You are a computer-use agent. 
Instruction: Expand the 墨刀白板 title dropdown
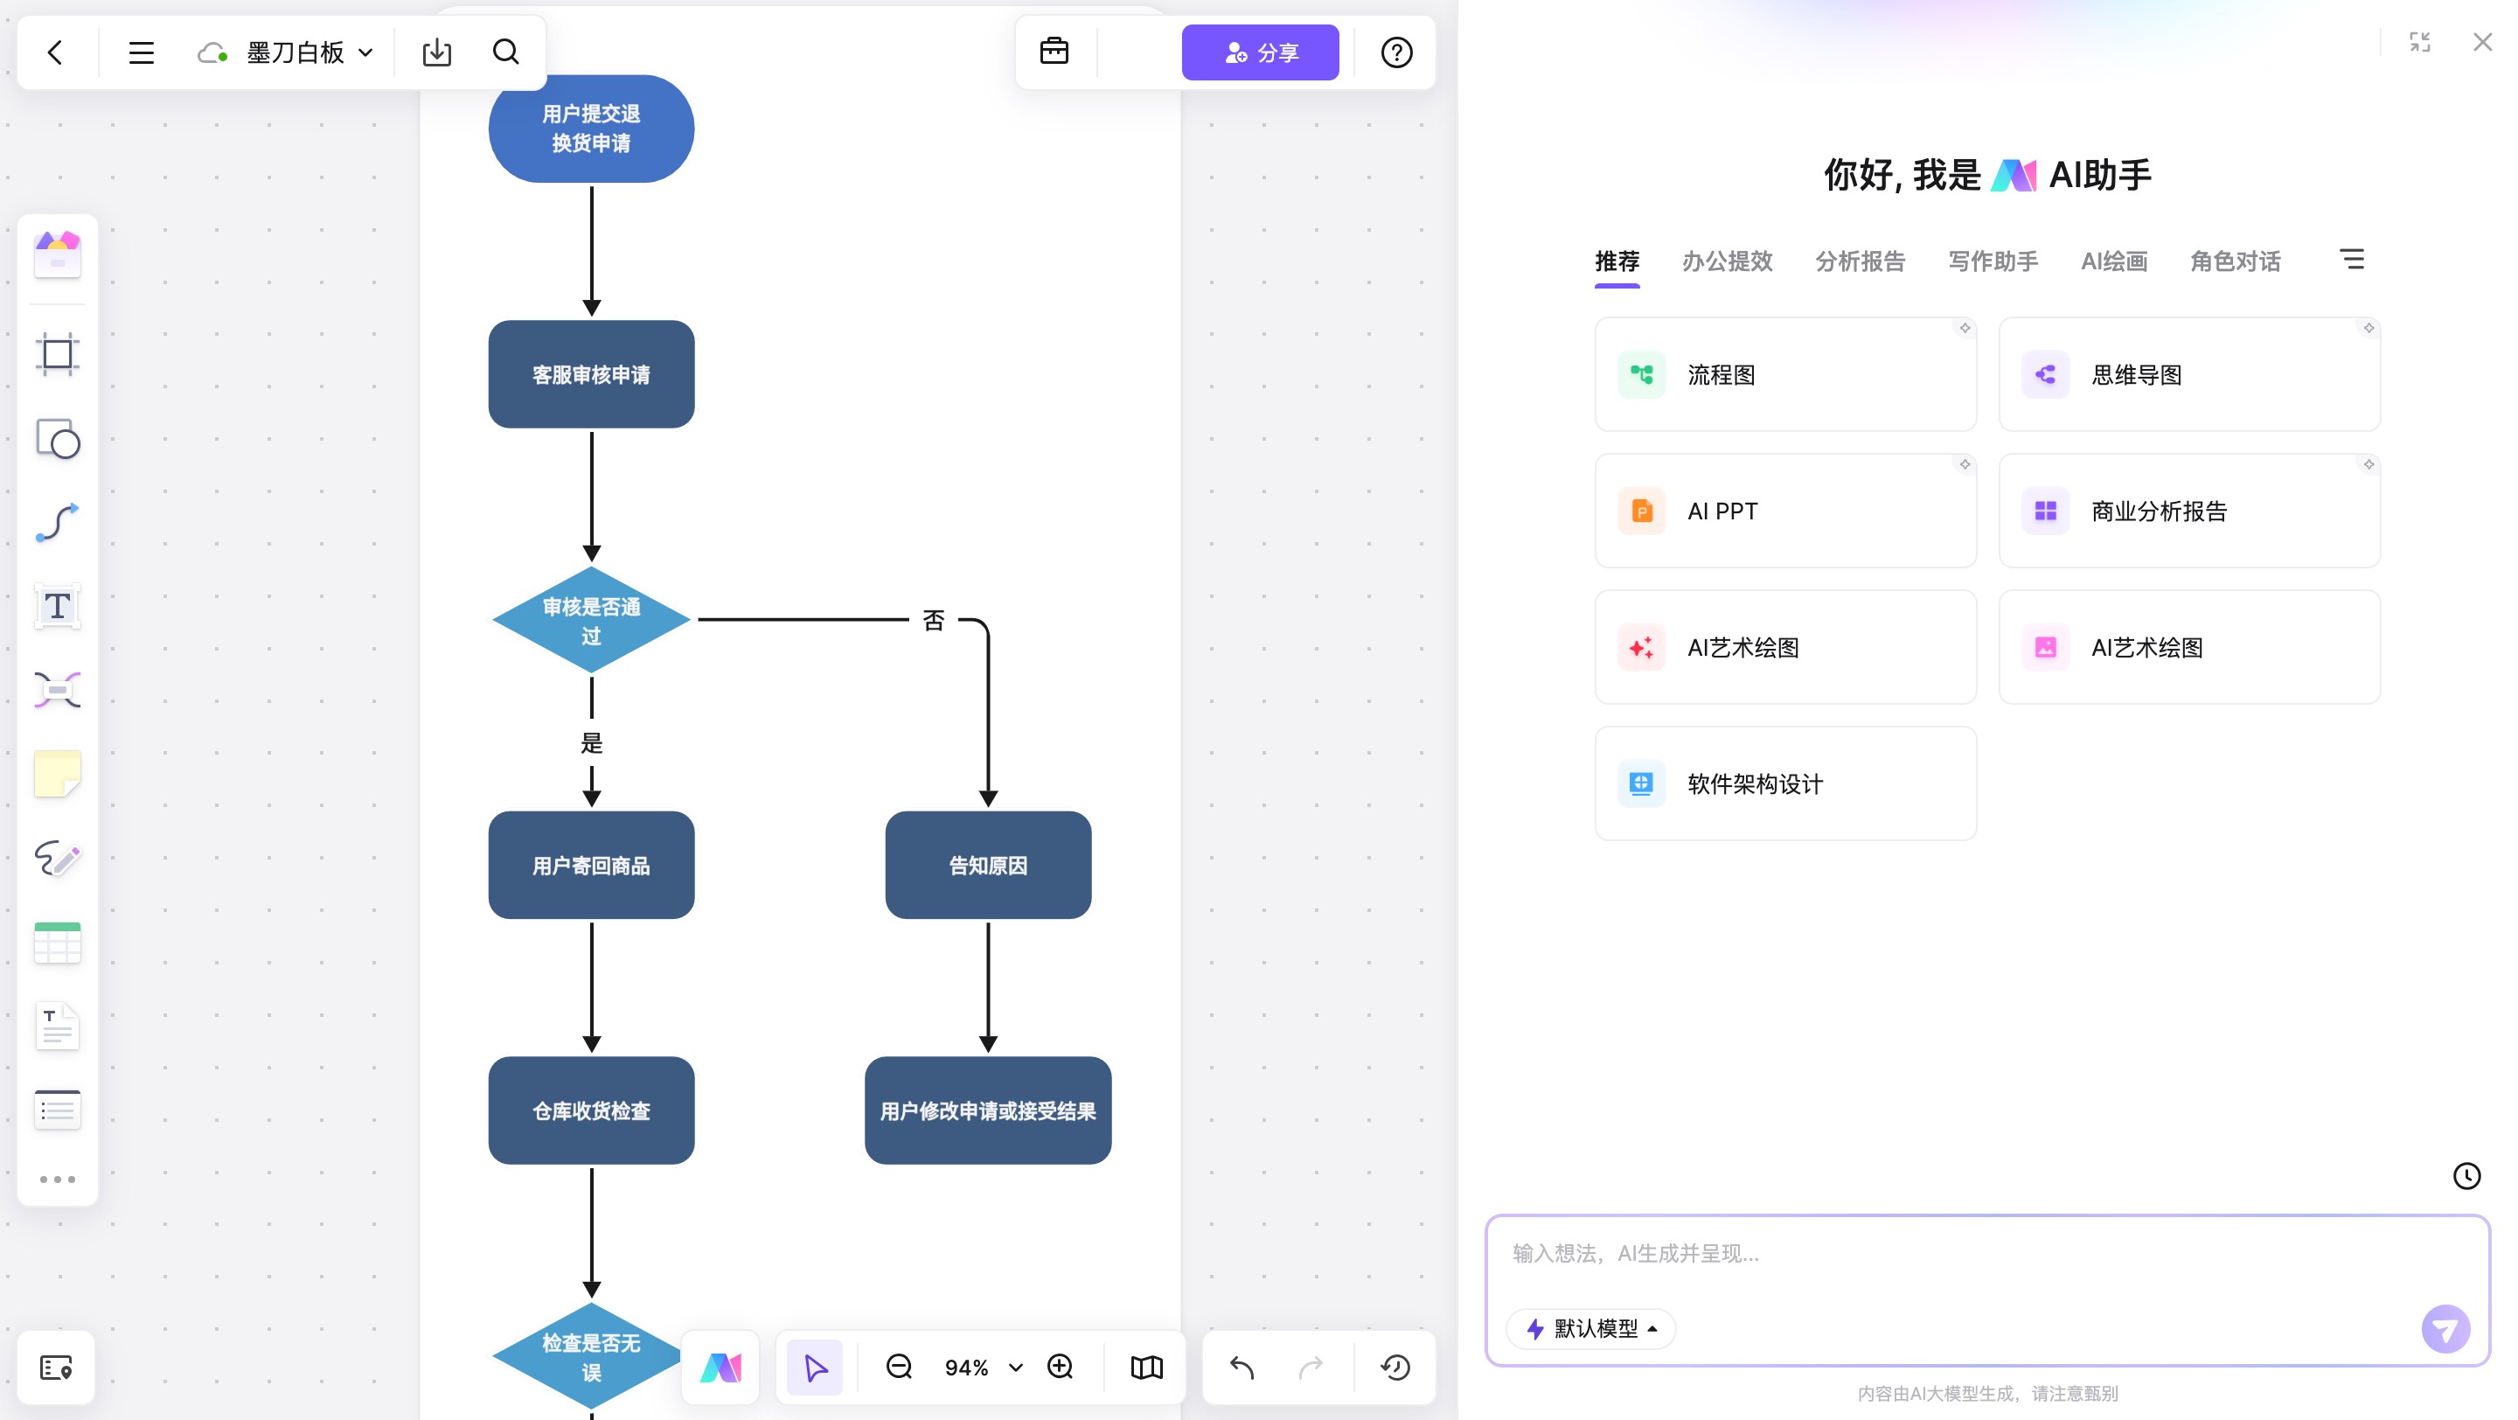click(x=365, y=52)
